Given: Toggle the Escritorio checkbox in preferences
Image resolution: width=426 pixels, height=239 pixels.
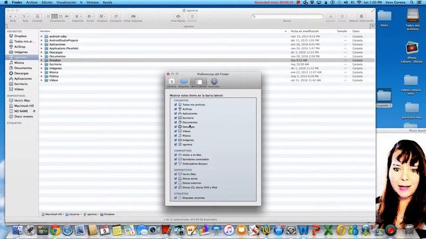Looking at the screenshot, I should coord(176,118).
